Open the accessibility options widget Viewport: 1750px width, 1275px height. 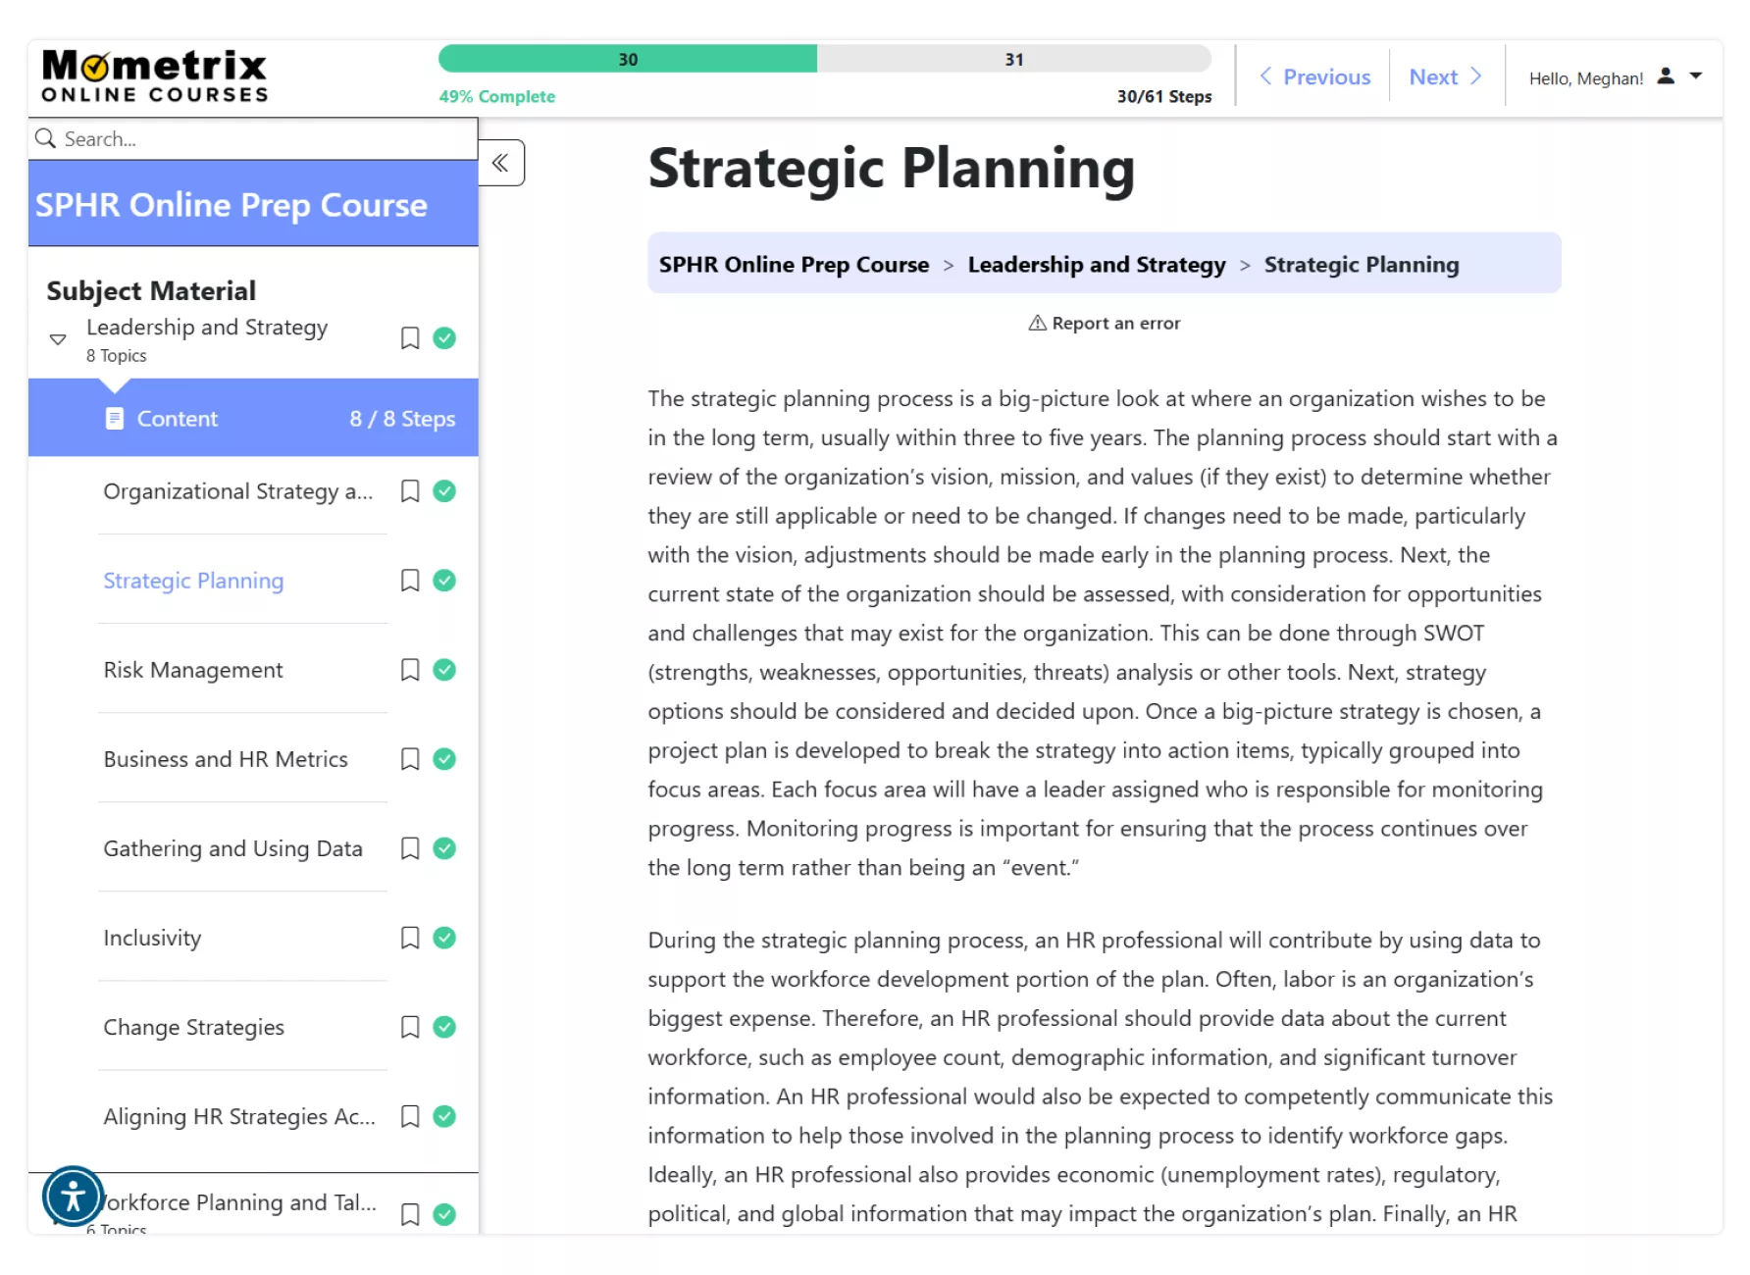tap(73, 1196)
